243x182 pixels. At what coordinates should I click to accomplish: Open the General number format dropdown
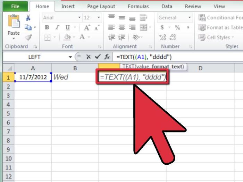pos(190,17)
